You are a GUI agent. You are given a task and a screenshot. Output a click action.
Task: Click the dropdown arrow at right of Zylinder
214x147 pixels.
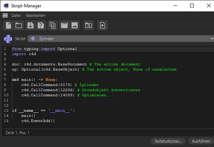click(x=212, y=39)
